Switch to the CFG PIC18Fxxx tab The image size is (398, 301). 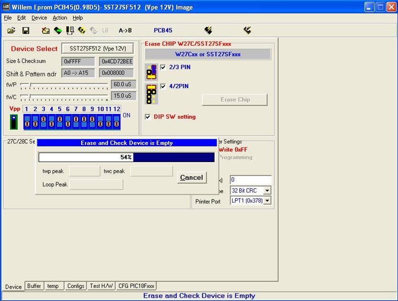[136, 286]
